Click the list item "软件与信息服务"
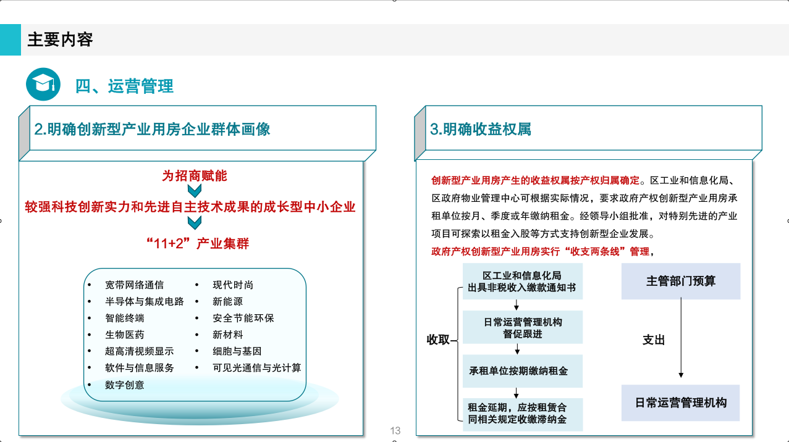The width and height of the screenshot is (789, 442). [x=139, y=368]
